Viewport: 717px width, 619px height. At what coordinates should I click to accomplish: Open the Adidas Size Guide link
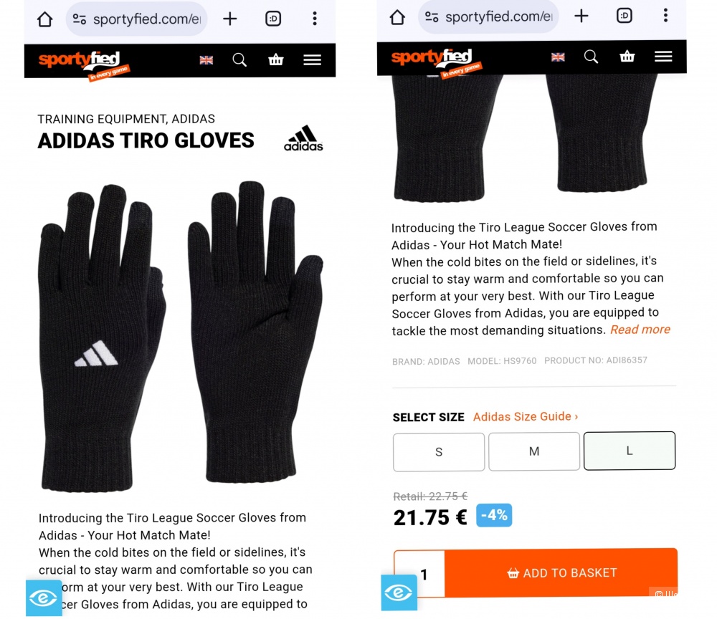click(526, 417)
